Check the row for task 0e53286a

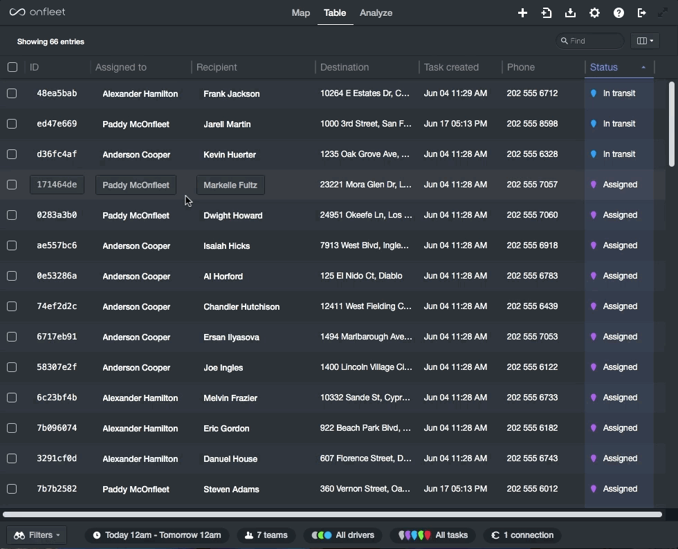(x=12, y=276)
